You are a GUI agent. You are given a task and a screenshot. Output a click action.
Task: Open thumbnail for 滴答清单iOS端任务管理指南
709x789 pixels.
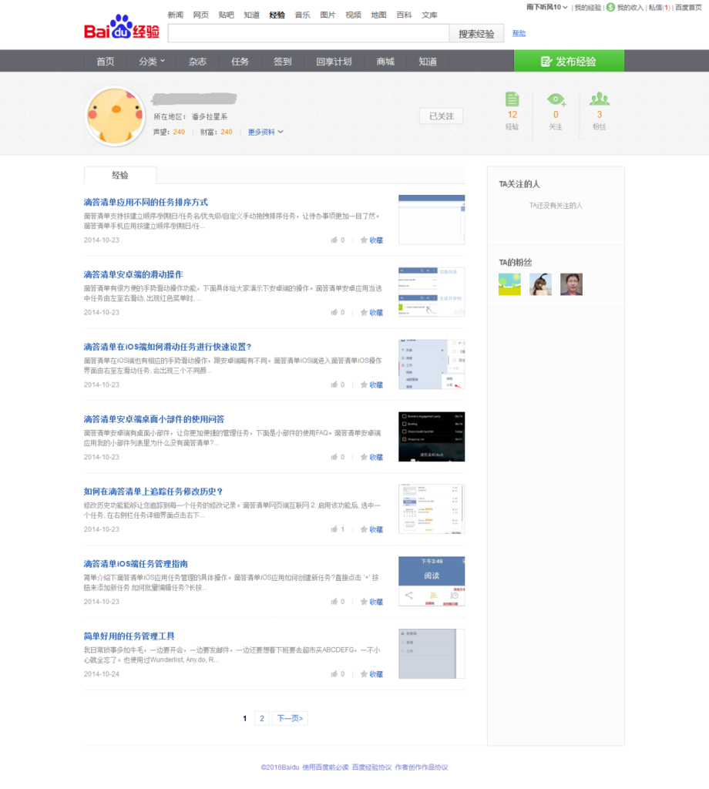(x=432, y=581)
